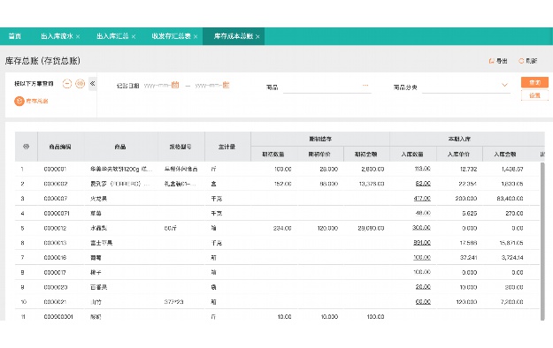553x348 pixels.
Task: Click the 导出 export icon
Action: [x=491, y=61]
